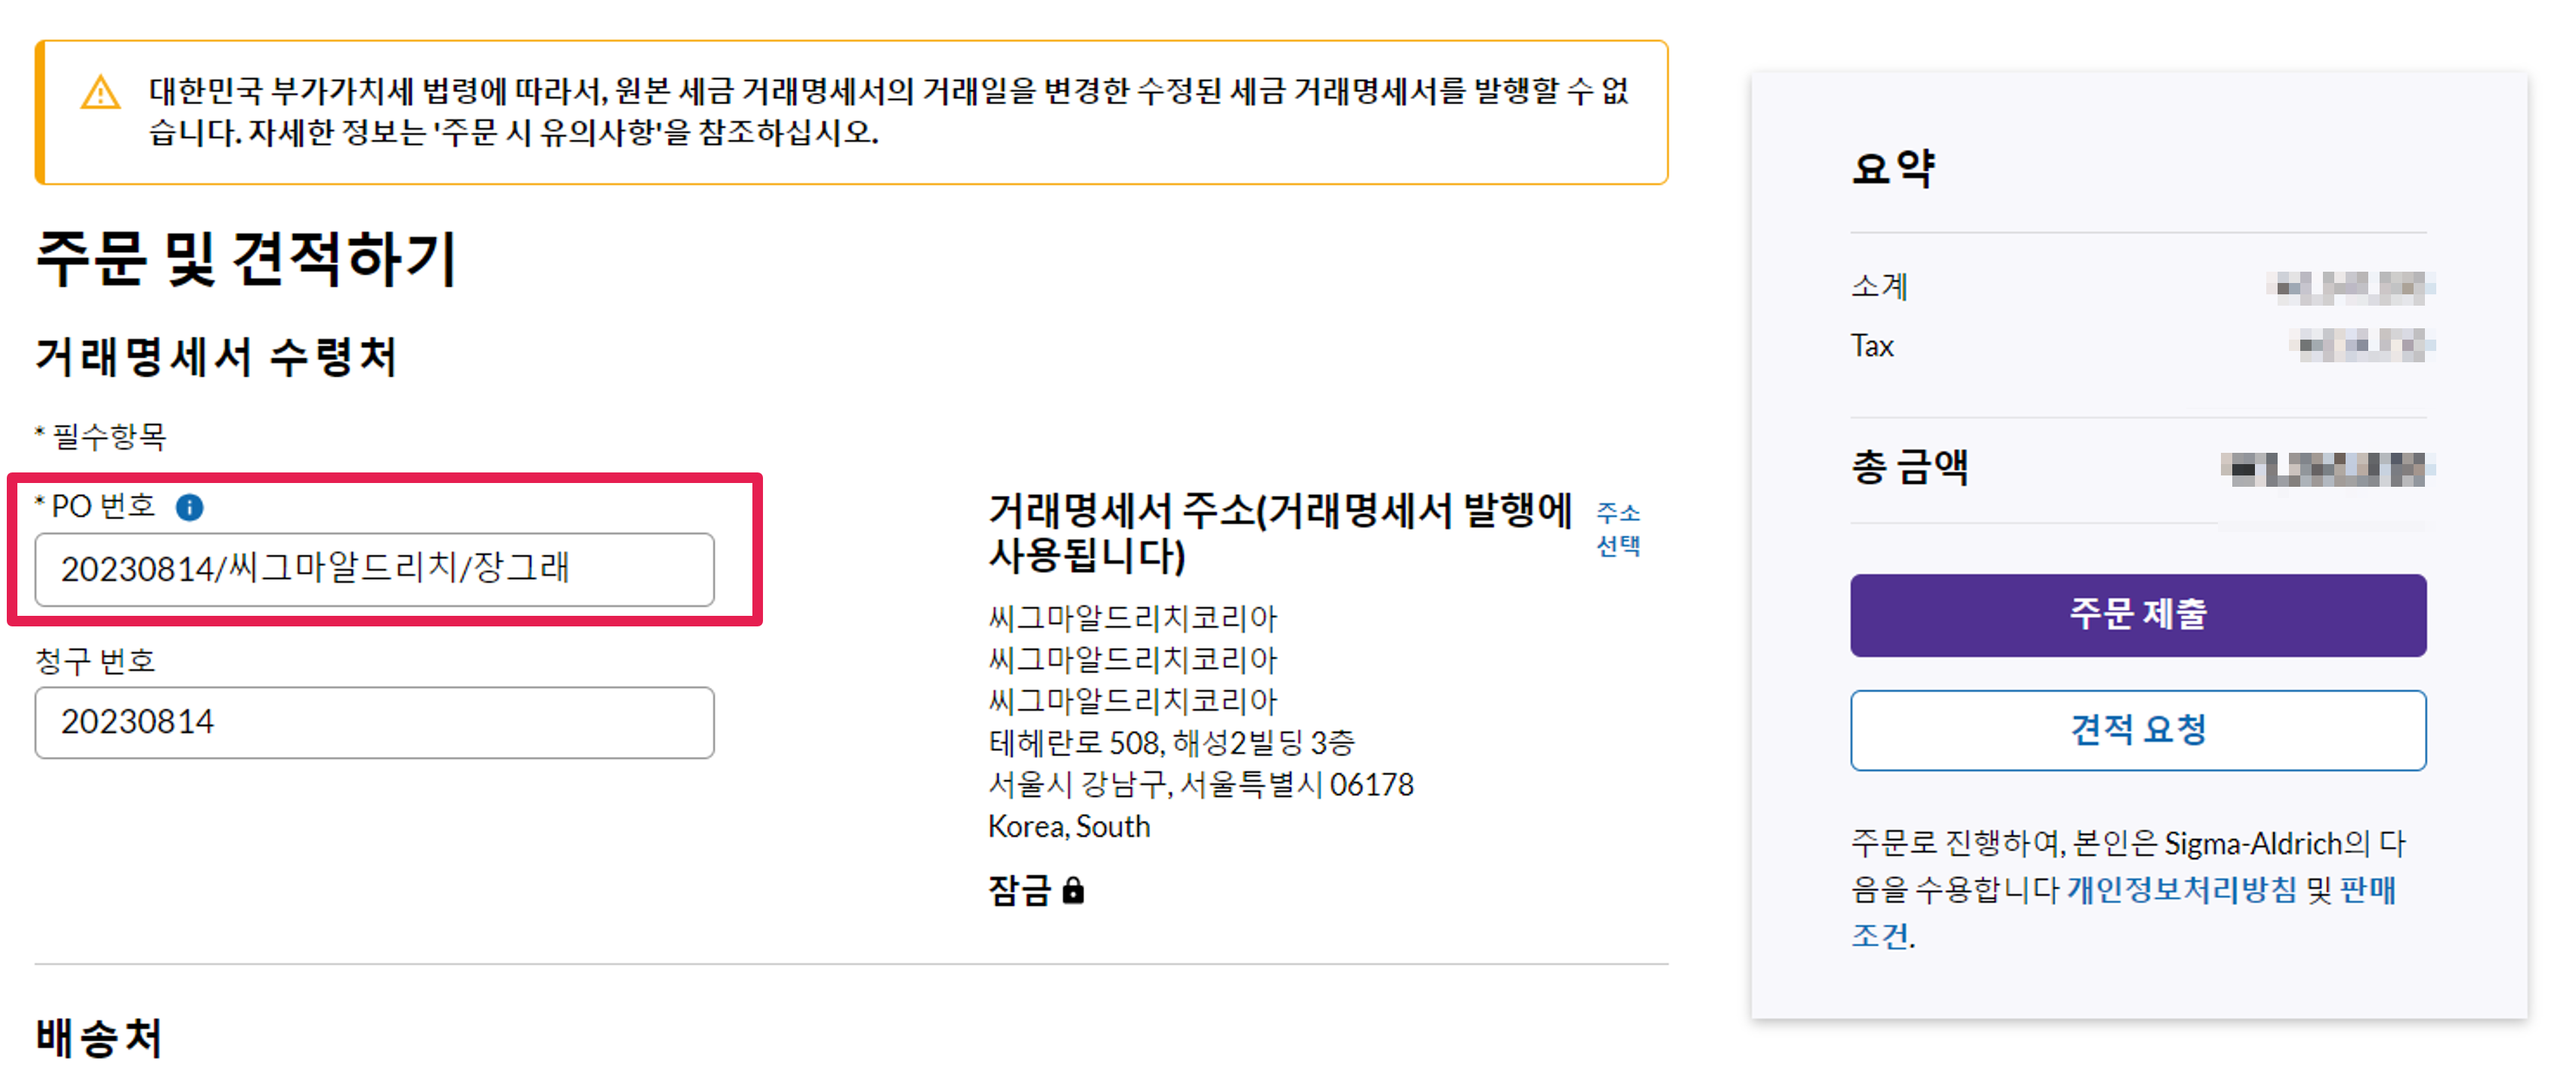Click the 주문 및 견적하기 page heading
This screenshot has width=2576, height=1086.
(x=246, y=260)
